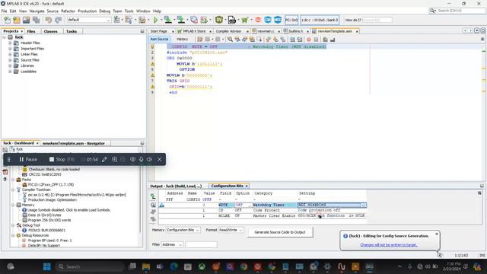The width and height of the screenshot is (487, 274).
Task: Click the MPLAB Data Visualizer icon
Action: tap(219, 20)
